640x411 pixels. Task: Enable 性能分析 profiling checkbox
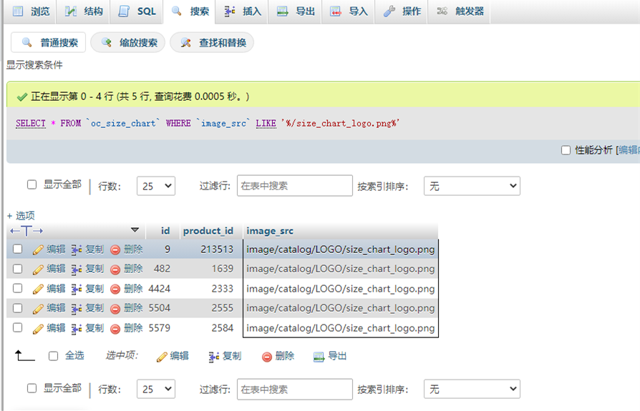(x=566, y=150)
